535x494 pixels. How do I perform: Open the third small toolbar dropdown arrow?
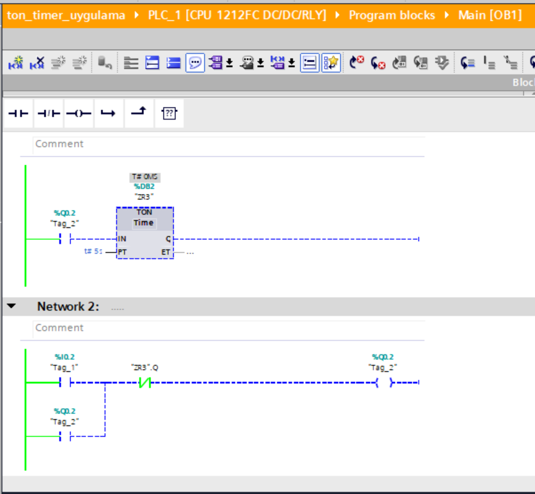[x=291, y=63]
